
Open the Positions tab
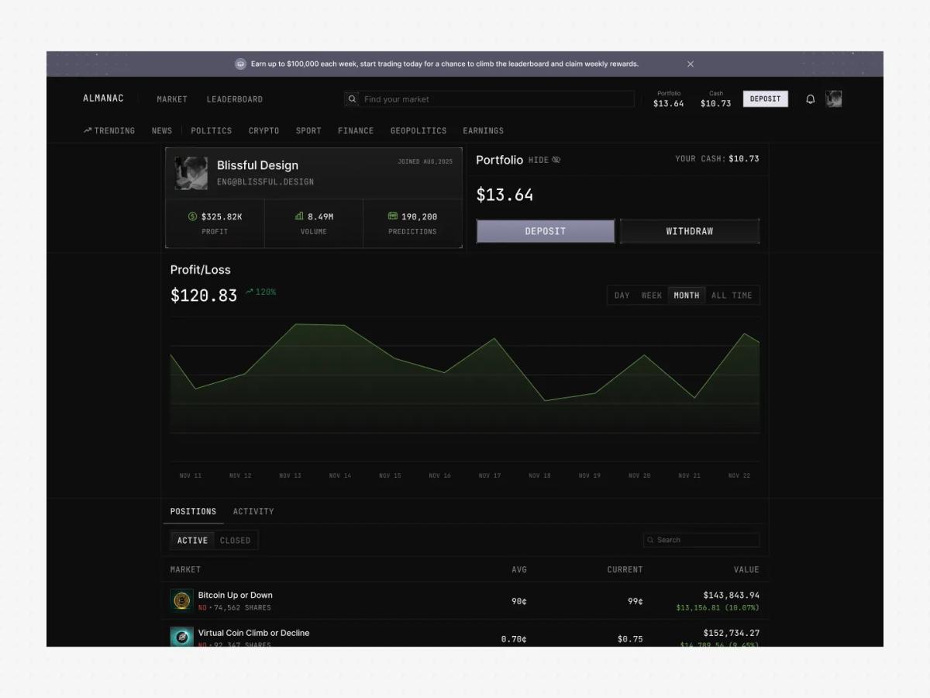point(193,511)
